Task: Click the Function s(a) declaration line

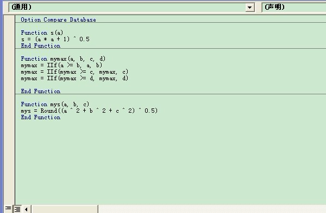Action: coord(42,33)
